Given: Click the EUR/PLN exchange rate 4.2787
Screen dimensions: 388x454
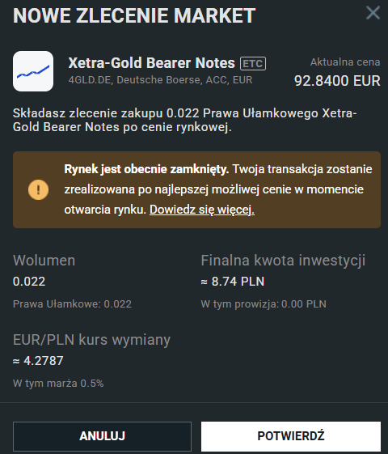Looking at the screenshot, I should tap(38, 361).
